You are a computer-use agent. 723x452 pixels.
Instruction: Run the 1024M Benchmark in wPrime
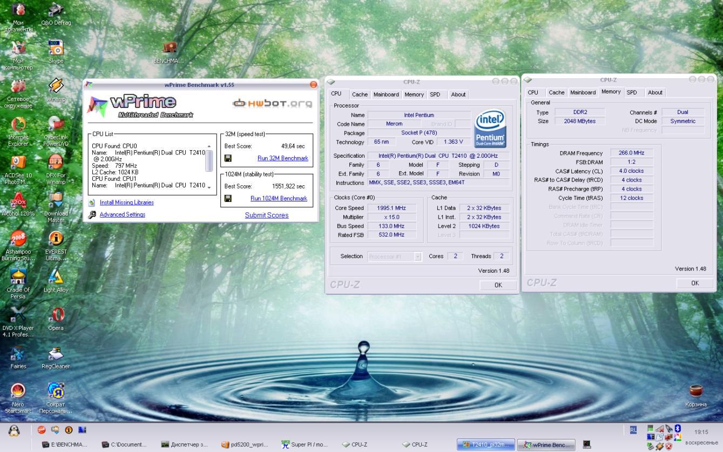(279, 198)
